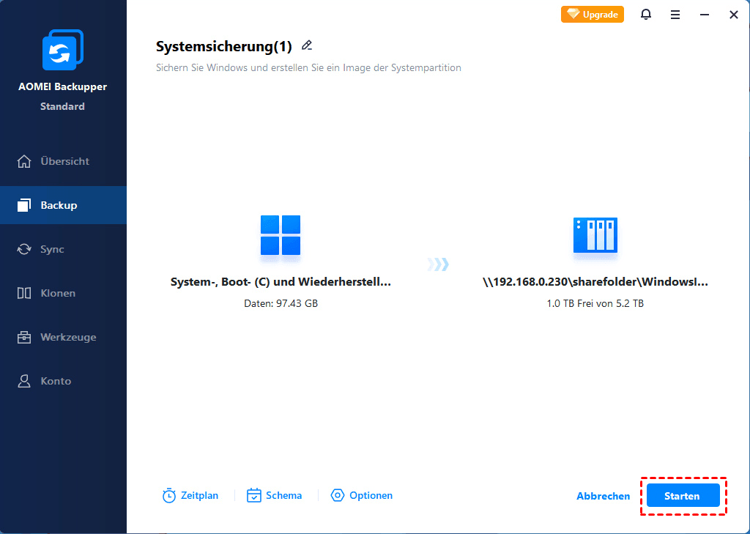Click the notification bell icon
Viewport: 750px width, 534px height.
tap(646, 14)
